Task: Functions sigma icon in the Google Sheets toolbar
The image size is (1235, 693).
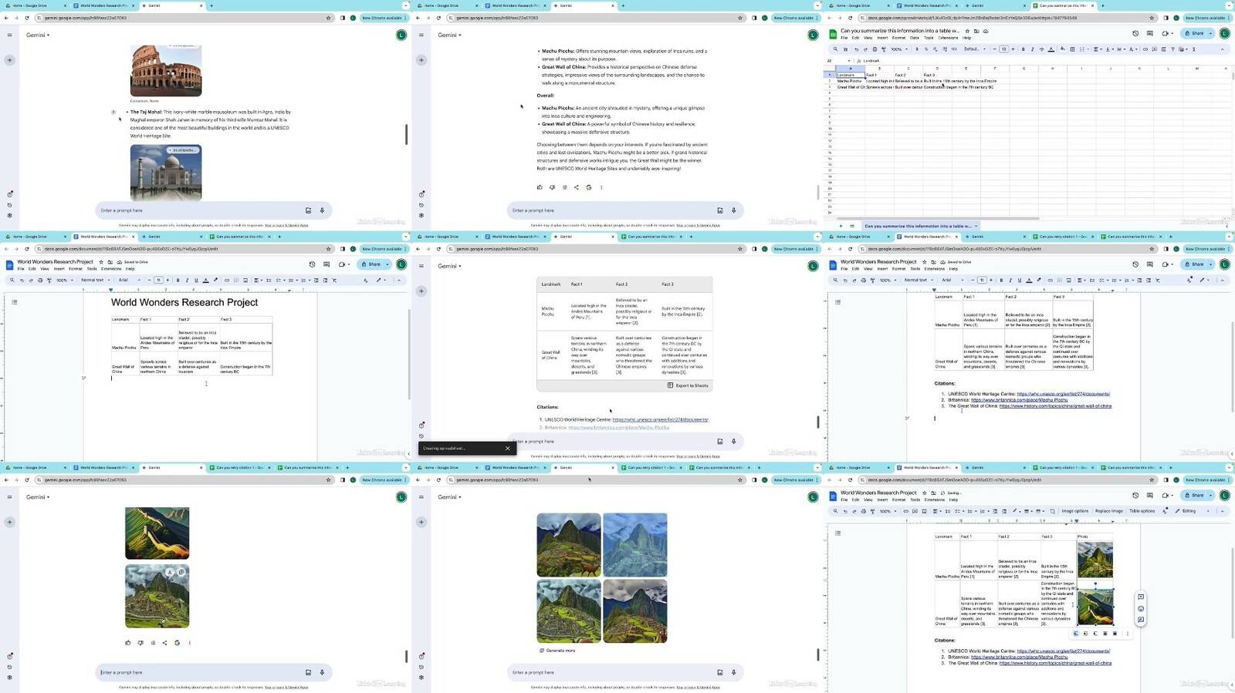Action: 1193,49
